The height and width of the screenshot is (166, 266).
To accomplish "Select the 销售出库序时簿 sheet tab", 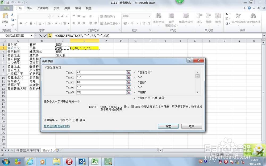I will coord(28,150).
